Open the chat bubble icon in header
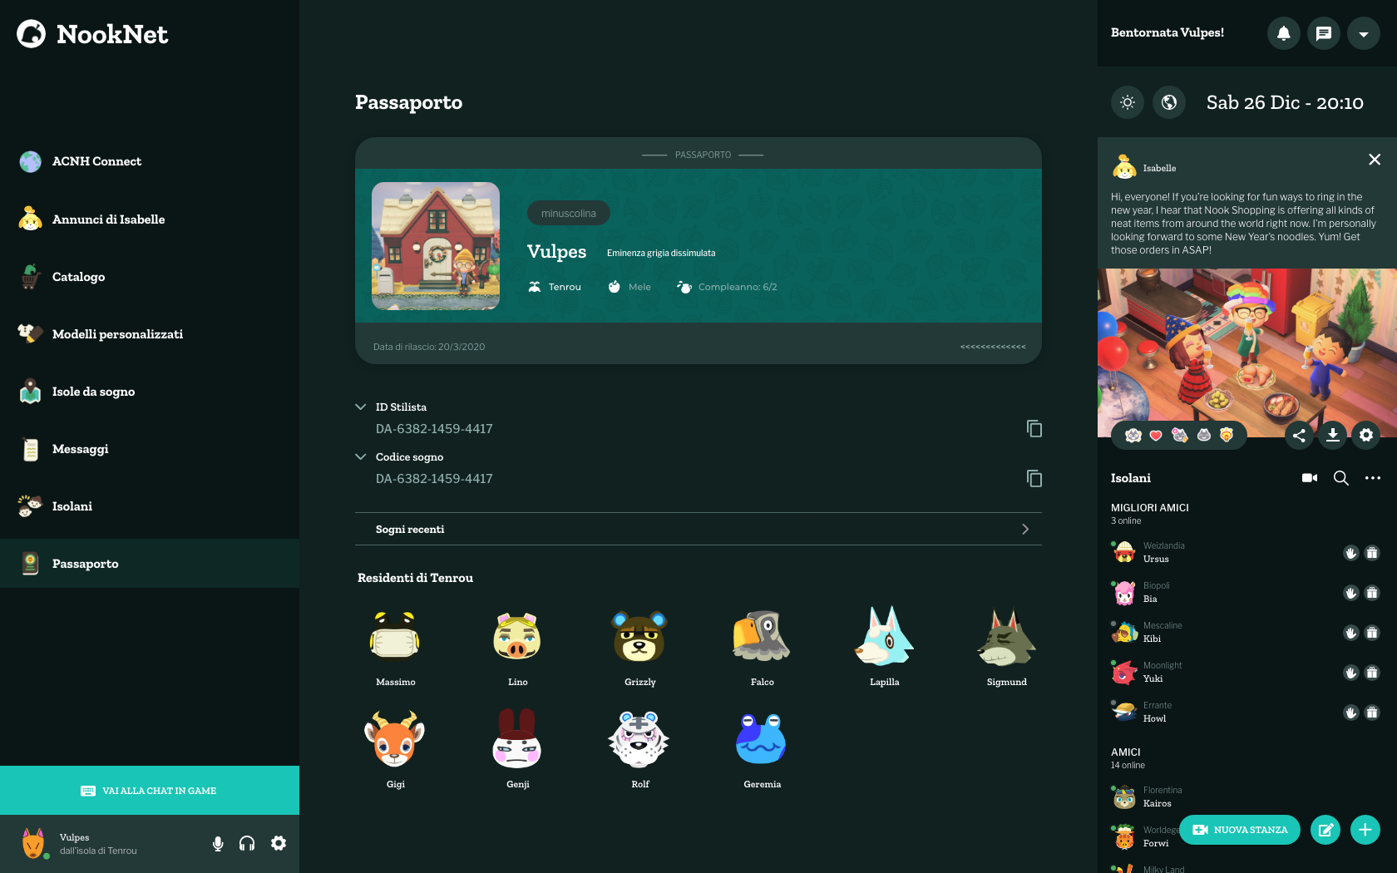 [1324, 33]
